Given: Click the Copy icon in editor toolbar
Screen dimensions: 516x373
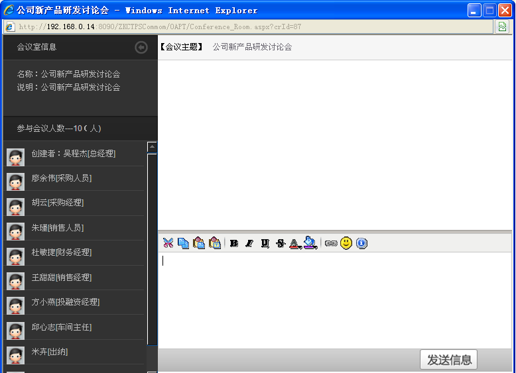Looking at the screenshot, I should point(183,243).
